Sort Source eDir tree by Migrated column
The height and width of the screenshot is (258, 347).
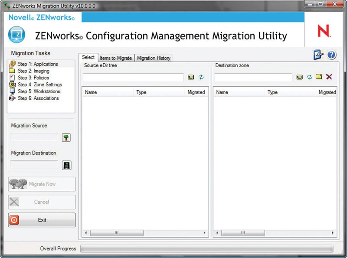pos(196,92)
